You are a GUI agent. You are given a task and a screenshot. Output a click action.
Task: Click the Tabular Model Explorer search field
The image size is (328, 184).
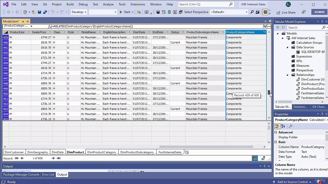(x=304, y=27)
